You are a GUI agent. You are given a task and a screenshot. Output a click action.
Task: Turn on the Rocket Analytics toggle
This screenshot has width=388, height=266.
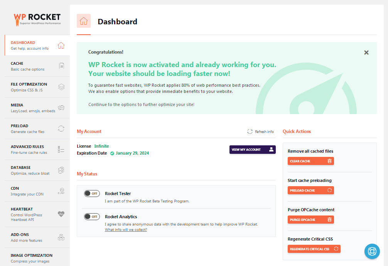click(92, 217)
